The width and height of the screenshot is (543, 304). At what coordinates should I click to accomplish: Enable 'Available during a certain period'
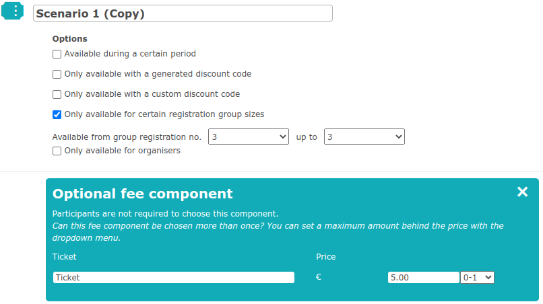tap(57, 54)
